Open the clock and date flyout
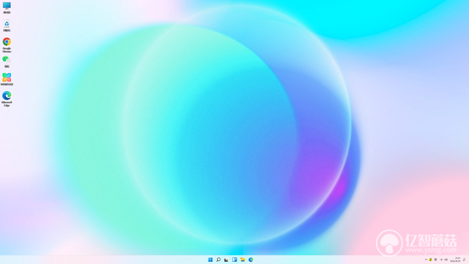469x264 pixels. click(456, 260)
